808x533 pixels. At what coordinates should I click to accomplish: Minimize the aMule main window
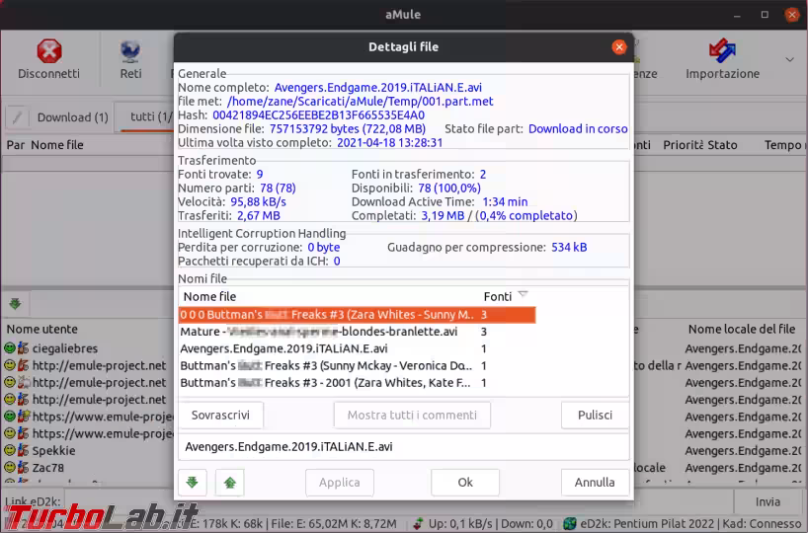pos(737,16)
